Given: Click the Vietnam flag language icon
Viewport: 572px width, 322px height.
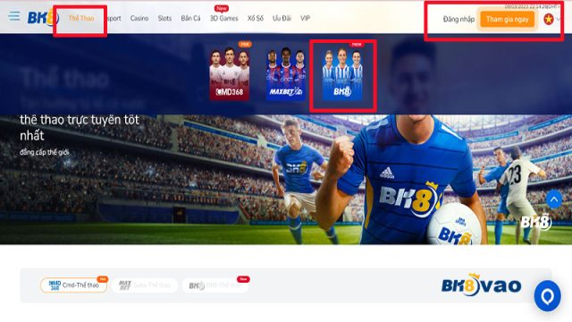Looking at the screenshot, I should (x=548, y=19).
